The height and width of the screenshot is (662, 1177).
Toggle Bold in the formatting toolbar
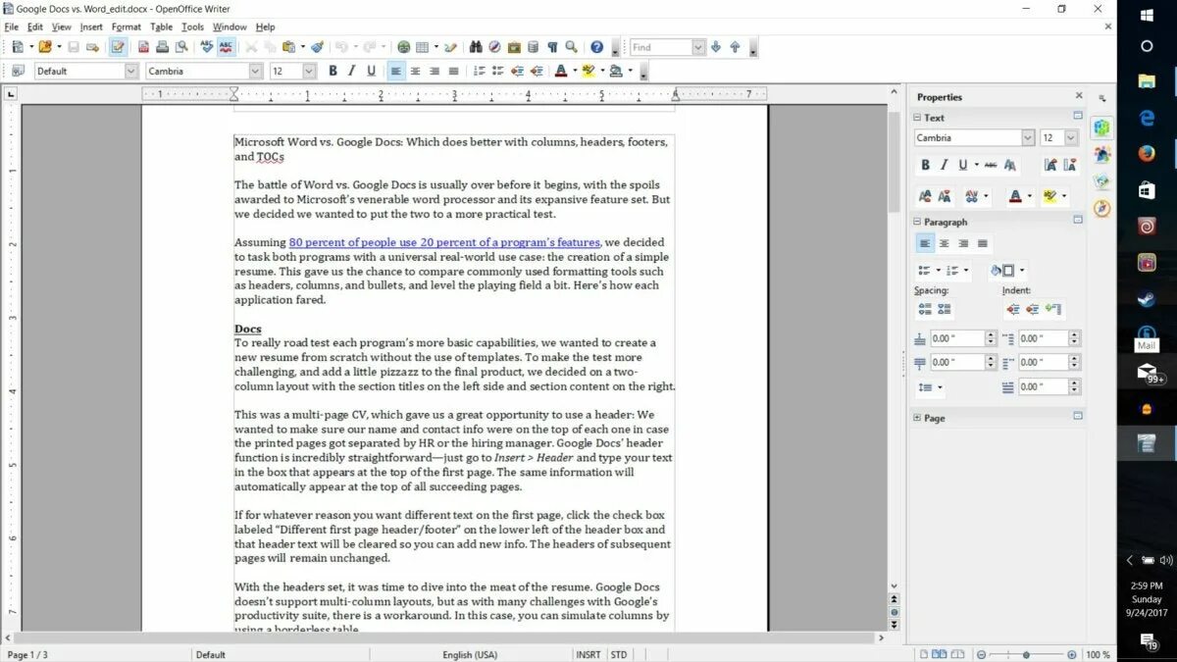[333, 71]
